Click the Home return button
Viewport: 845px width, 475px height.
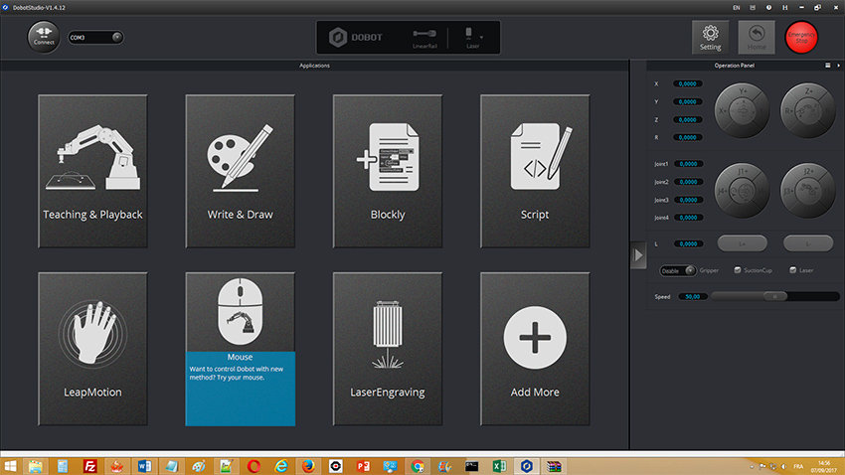click(757, 37)
